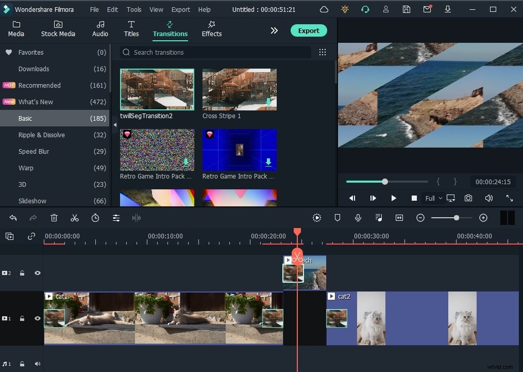Screen dimensions: 523x372
Task: Open the Full playback quality dropdown
Action: click(433, 198)
